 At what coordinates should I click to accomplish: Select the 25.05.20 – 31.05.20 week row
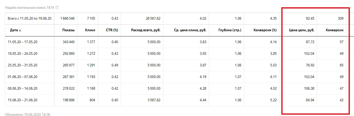(x=23, y=65)
